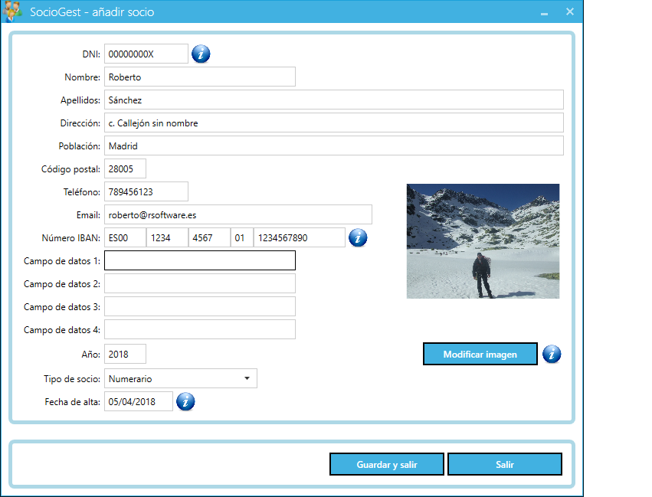Focus the Población field with Madrid

coord(334,146)
